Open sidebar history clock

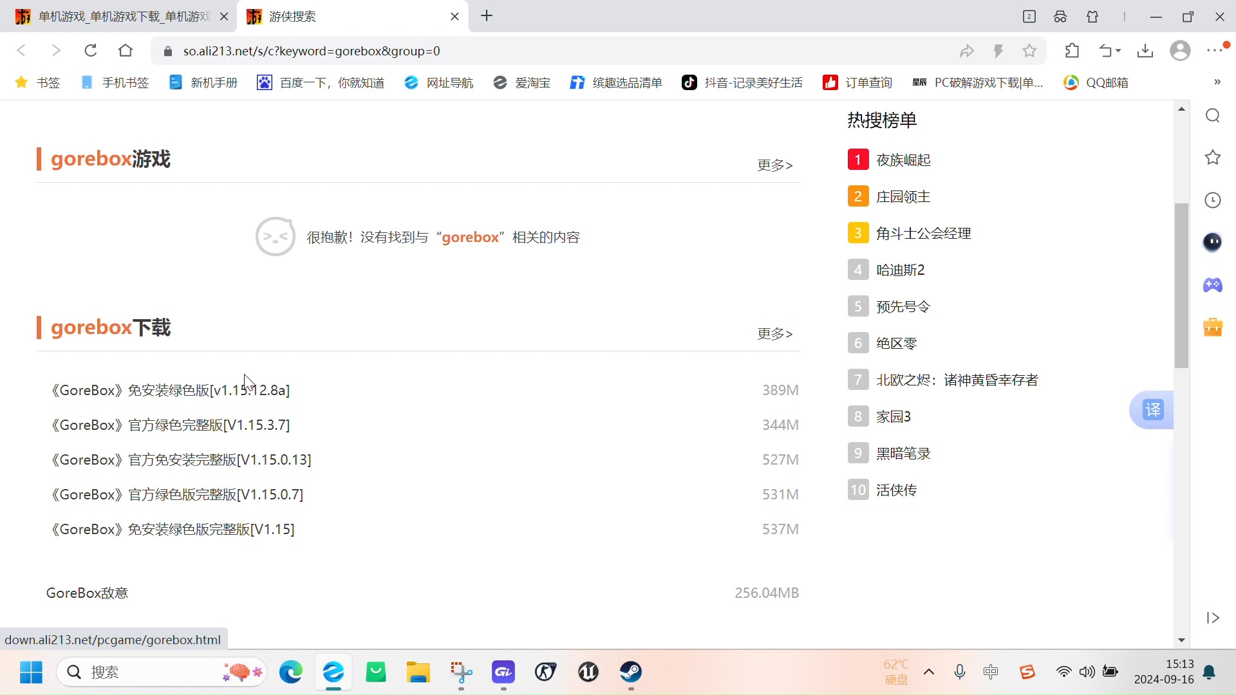[x=1213, y=200]
